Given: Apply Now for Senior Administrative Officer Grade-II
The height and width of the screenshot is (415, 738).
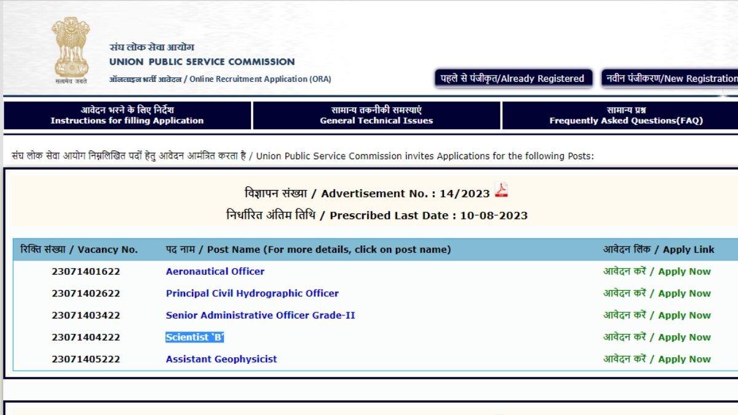Looking at the screenshot, I should (656, 315).
